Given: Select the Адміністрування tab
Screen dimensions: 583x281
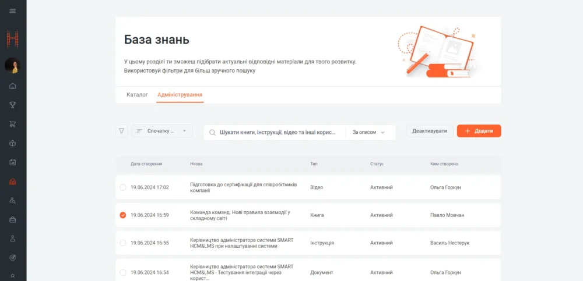Looking at the screenshot, I should (x=180, y=94).
